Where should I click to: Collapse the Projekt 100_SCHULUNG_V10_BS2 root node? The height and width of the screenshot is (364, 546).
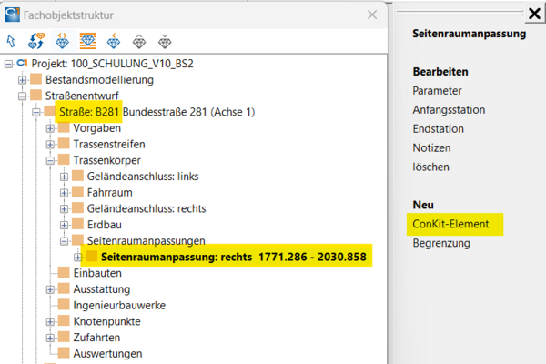click(9, 64)
